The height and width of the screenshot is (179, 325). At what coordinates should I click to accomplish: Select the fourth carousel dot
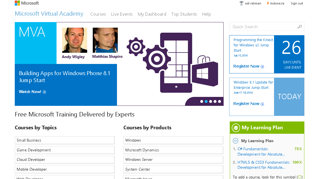215,101
